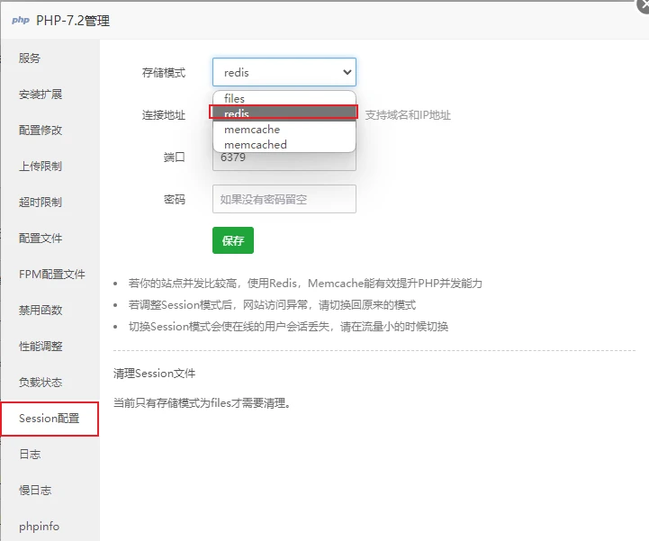Click the green 保存 save button
Viewport: 649px width, 541px height.
tap(233, 240)
